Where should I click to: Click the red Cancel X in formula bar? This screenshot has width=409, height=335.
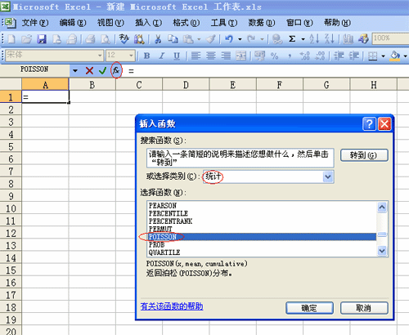point(89,71)
